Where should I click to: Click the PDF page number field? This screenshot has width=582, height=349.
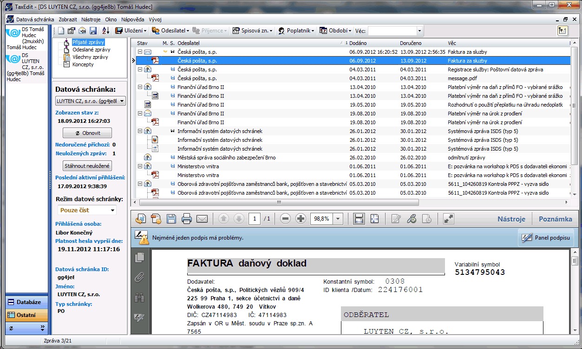255,219
